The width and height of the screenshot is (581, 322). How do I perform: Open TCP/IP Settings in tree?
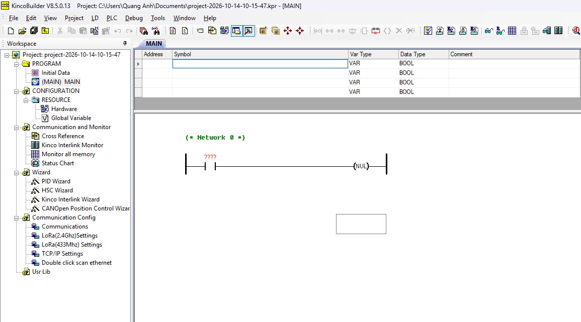pos(62,254)
